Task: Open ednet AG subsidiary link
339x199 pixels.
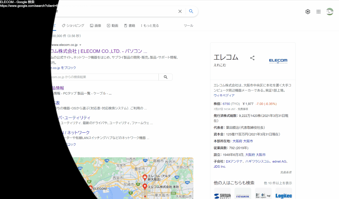Action: 279,161
